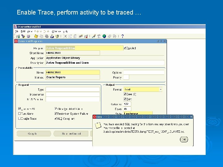This screenshot has height=167, width=223.
Task: Click the Clear Record toolbar icon
Action: tap(81, 36)
